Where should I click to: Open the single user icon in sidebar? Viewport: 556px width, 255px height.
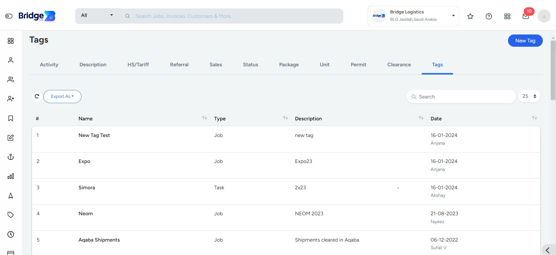[11, 60]
